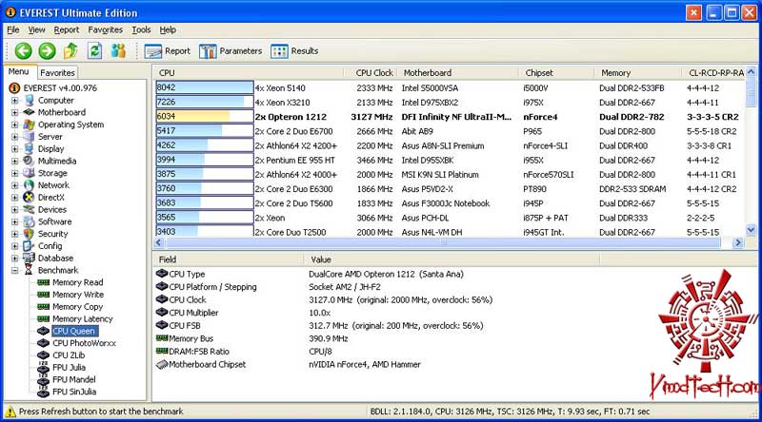Click the Up level arrow icon

pos(70,50)
